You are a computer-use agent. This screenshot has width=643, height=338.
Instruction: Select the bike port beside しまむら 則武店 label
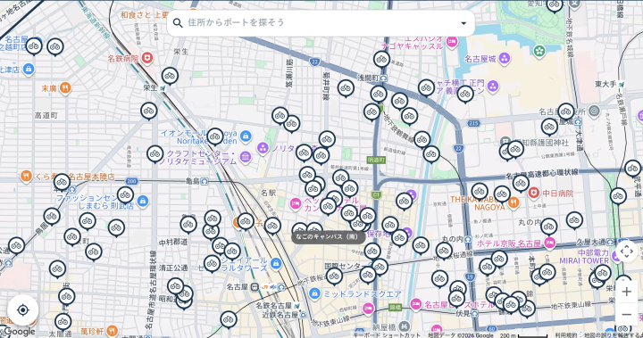(126, 195)
